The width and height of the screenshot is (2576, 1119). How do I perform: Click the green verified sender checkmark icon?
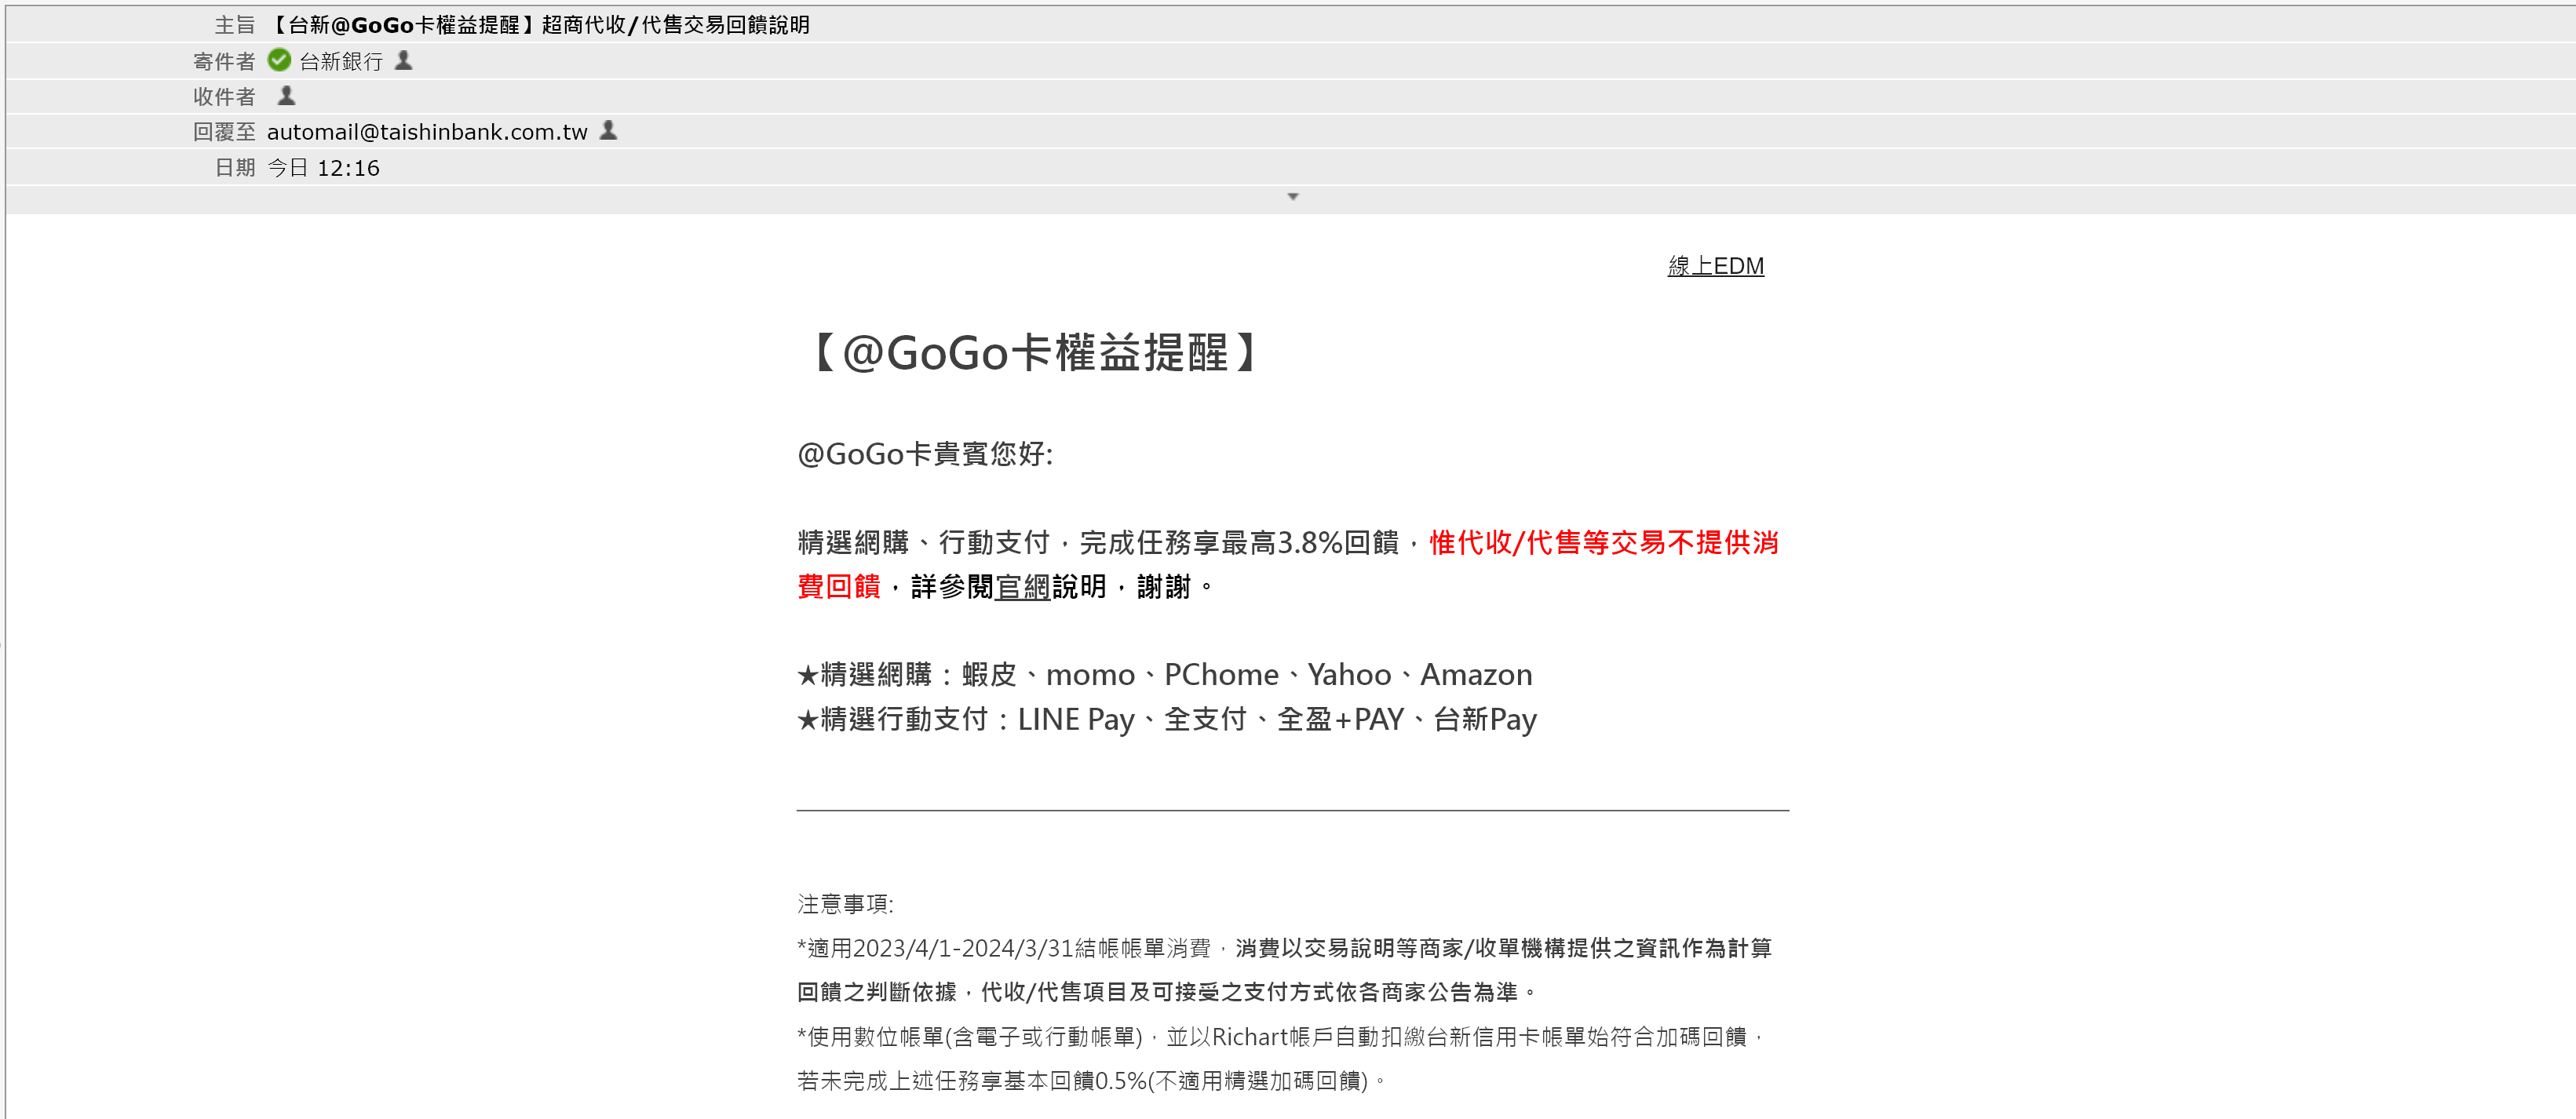[x=279, y=61]
